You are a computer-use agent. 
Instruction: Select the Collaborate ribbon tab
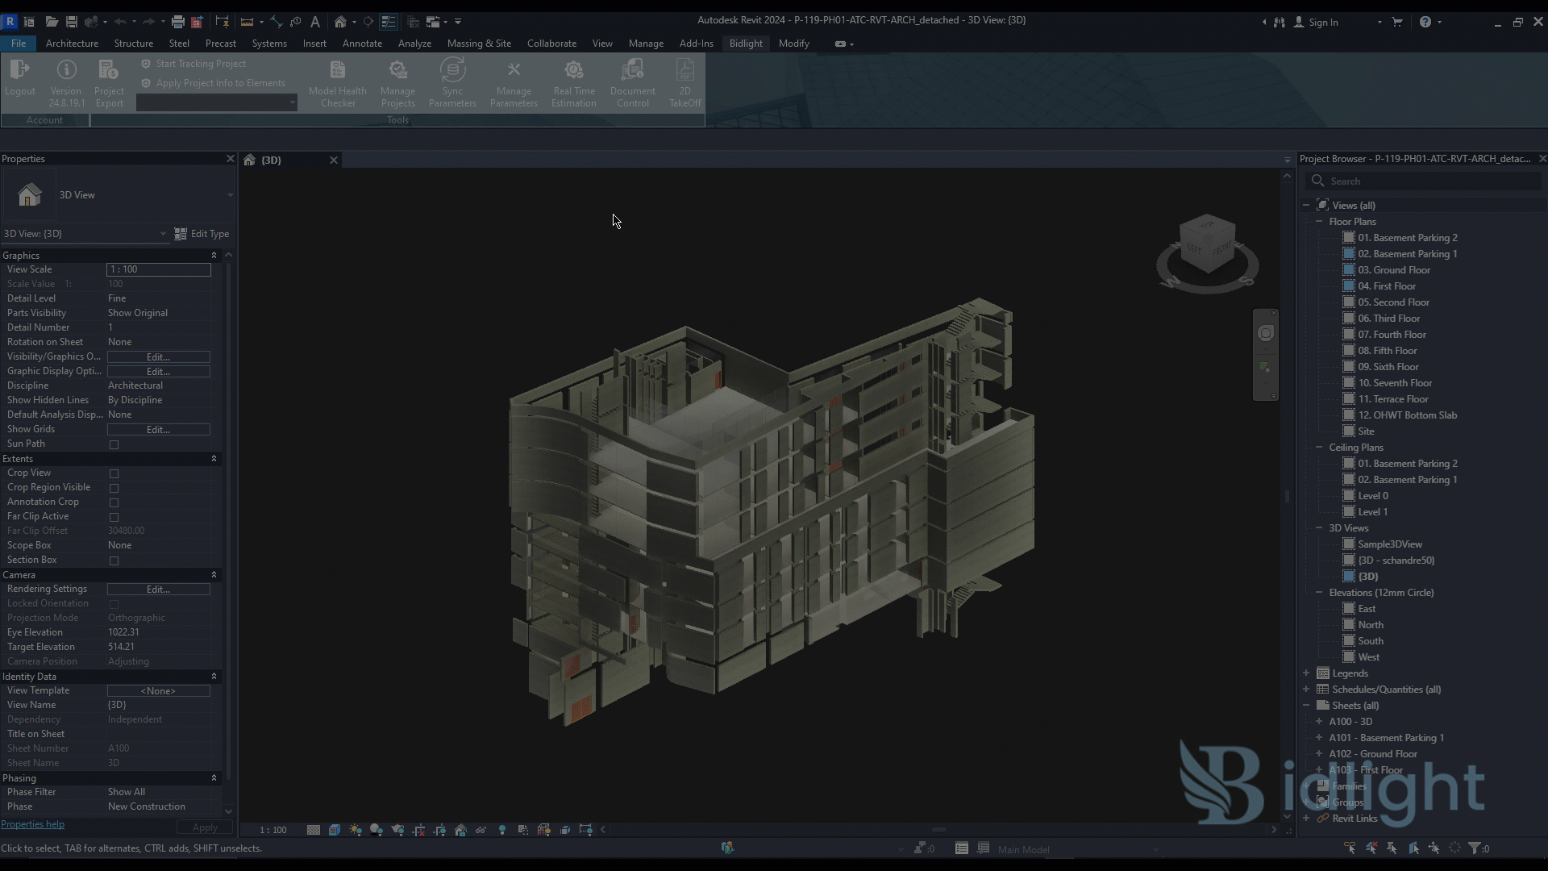[x=551, y=43]
